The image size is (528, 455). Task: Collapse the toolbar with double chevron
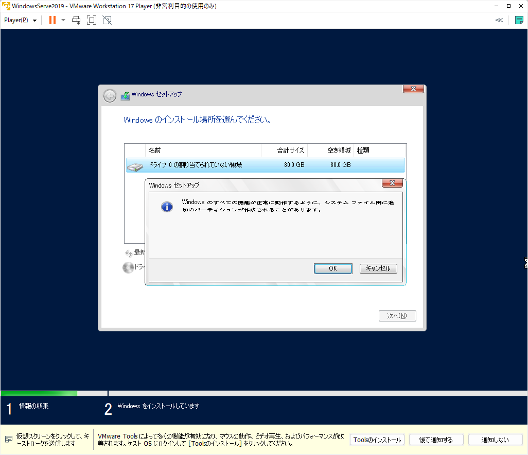(x=499, y=20)
